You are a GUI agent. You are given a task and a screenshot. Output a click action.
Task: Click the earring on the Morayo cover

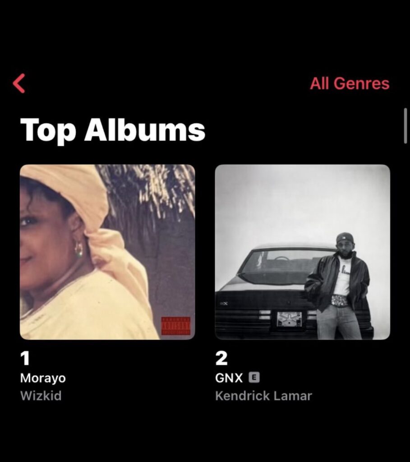[78, 249]
